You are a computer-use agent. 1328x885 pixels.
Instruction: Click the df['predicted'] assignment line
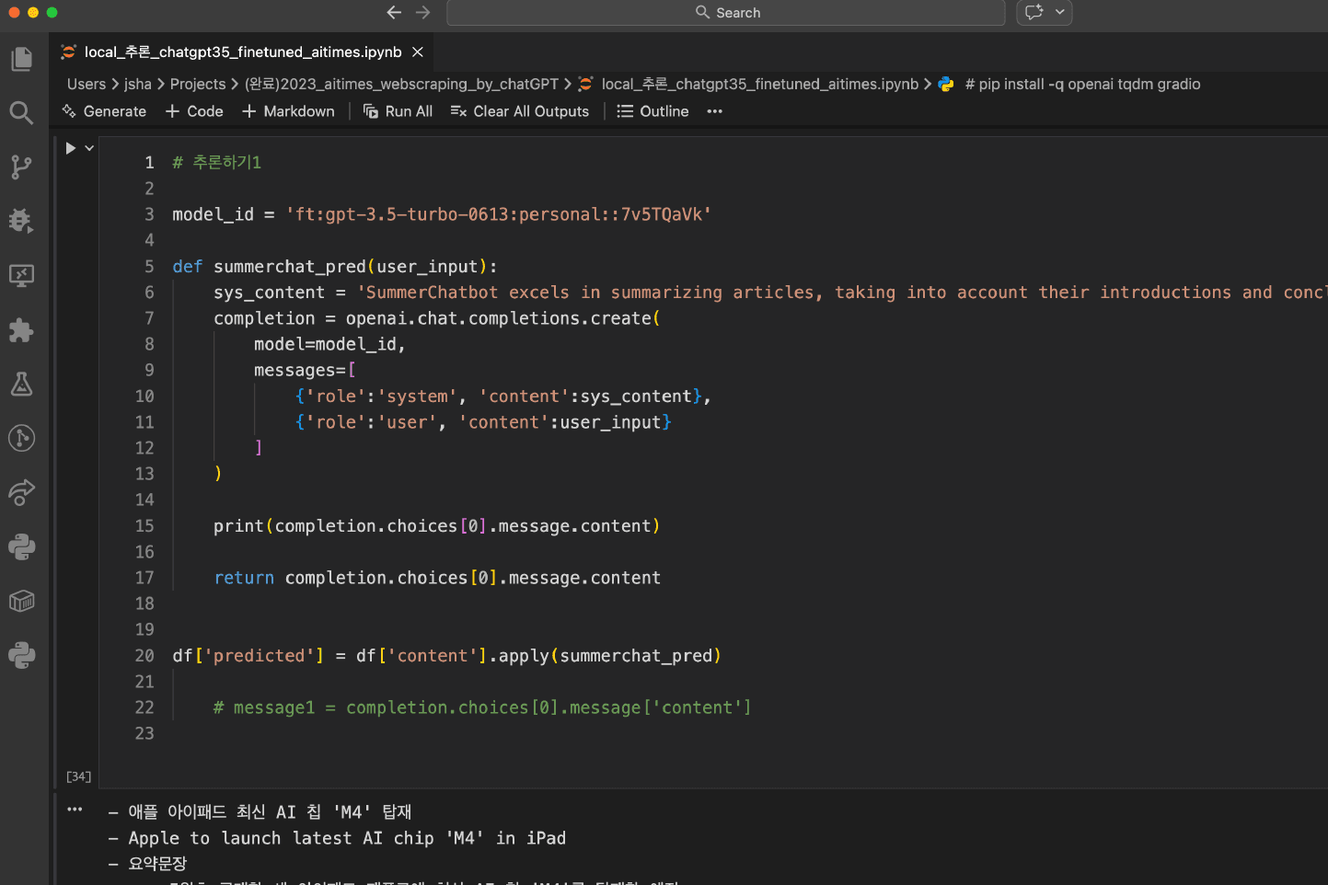tap(446, 656)
